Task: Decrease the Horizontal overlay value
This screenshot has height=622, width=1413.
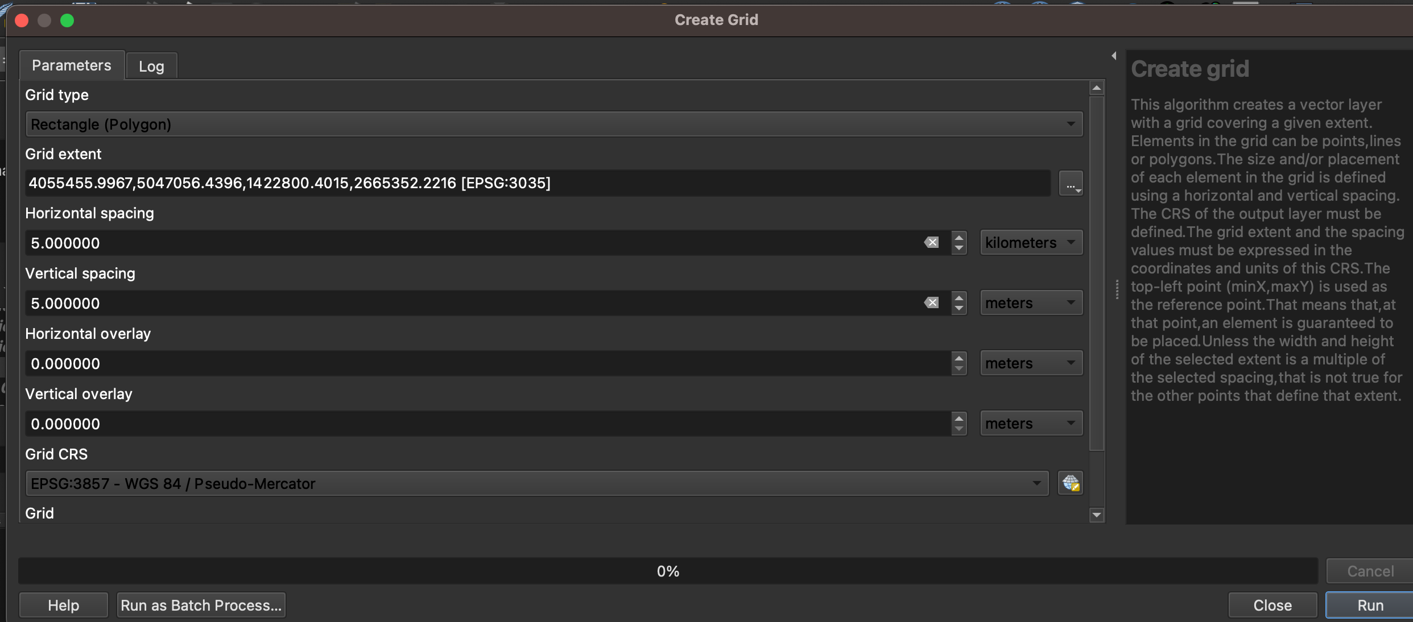Action: pyautogui.click(x=959, y=369)
